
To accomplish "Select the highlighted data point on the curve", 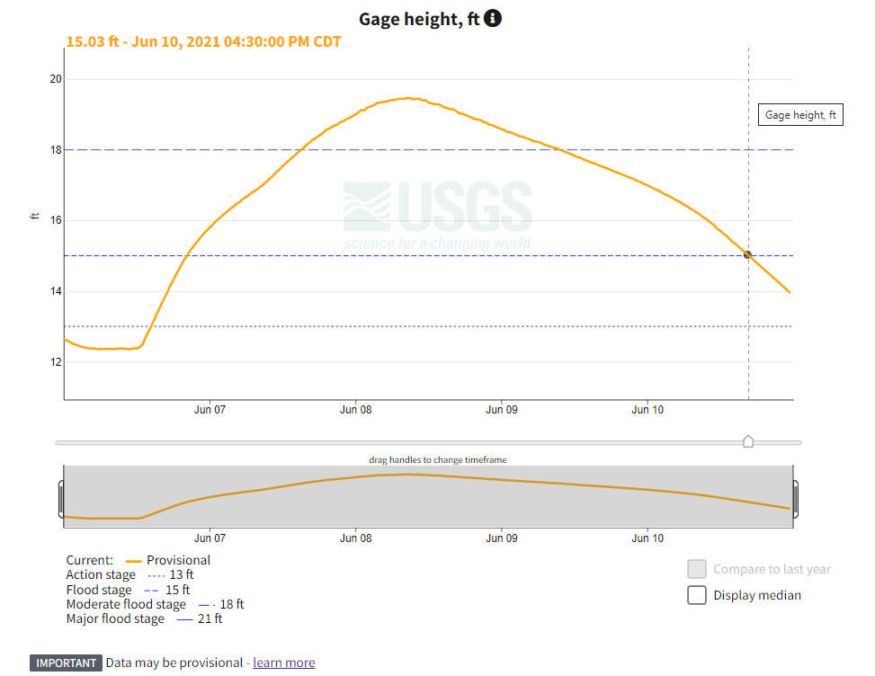I will click(x=747, y=255).
